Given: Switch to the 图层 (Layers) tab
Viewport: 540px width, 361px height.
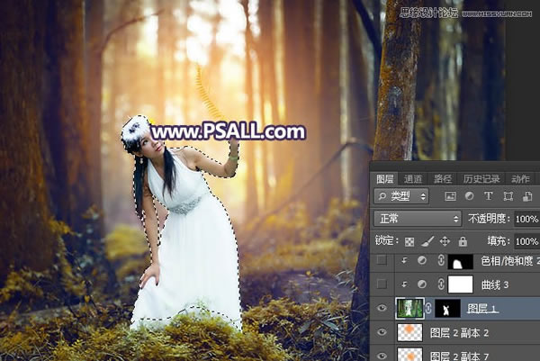Looking at the screenshot, I should (x=384, y=179).
